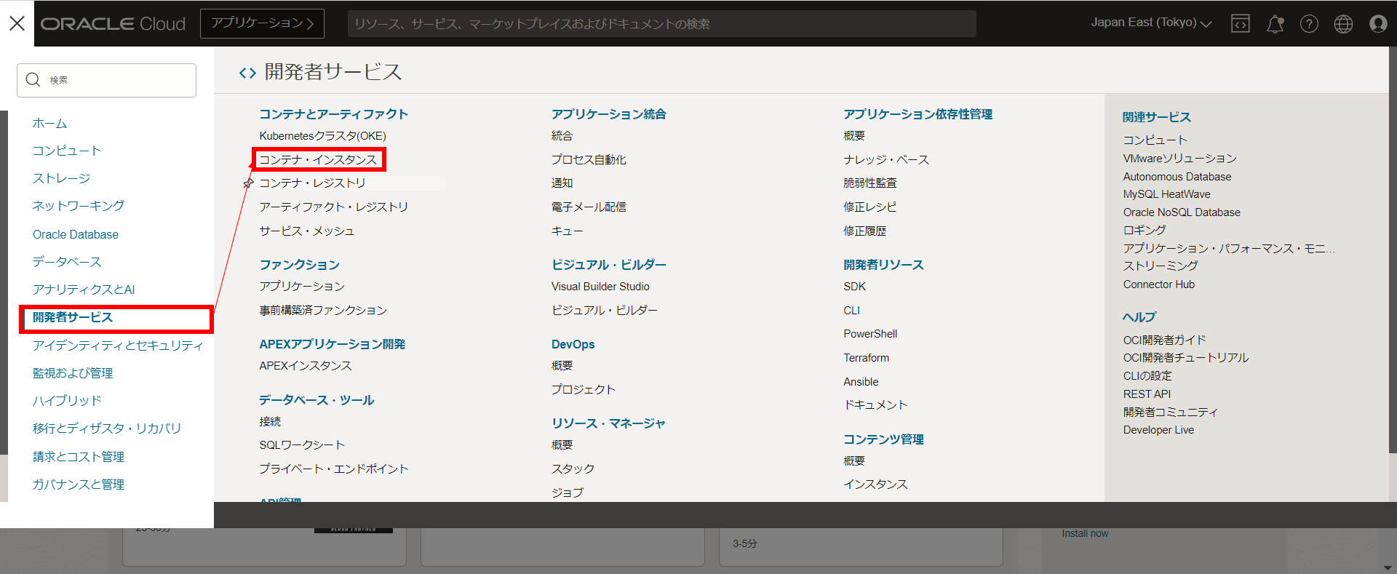Select Oracle Database in the navigation menu
Viewport: 1397px width, 574px height.
[76, 234]
